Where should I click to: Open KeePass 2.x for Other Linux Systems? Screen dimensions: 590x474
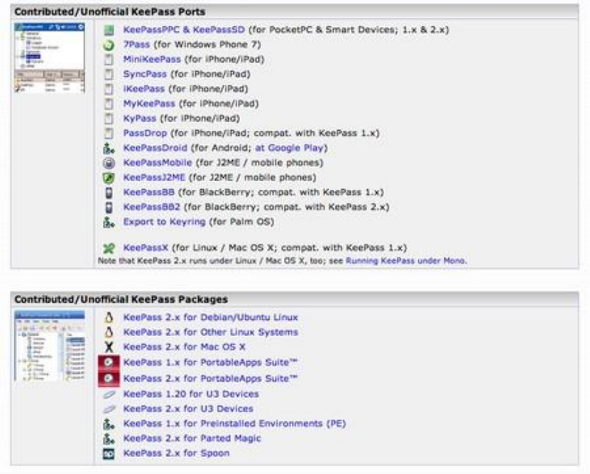coord(211,332)
